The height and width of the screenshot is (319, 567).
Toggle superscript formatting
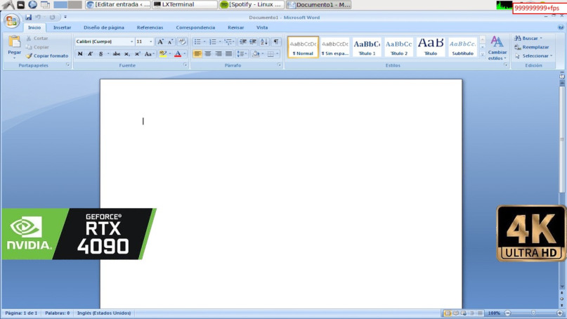click(138, 54)
